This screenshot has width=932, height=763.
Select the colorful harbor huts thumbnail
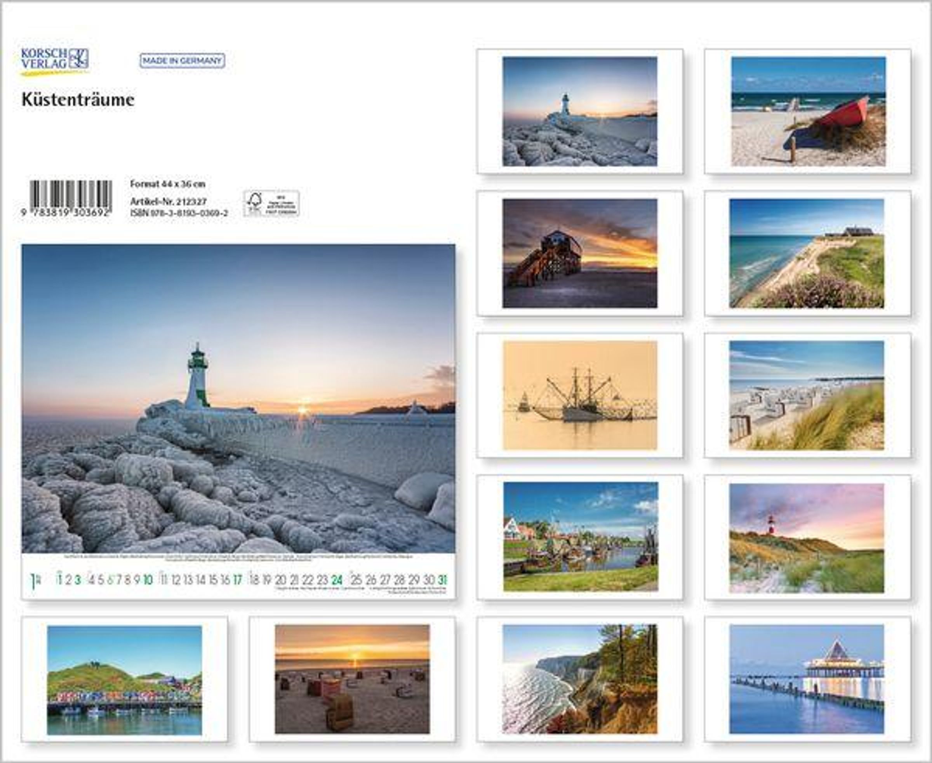(x=124, y=680)
